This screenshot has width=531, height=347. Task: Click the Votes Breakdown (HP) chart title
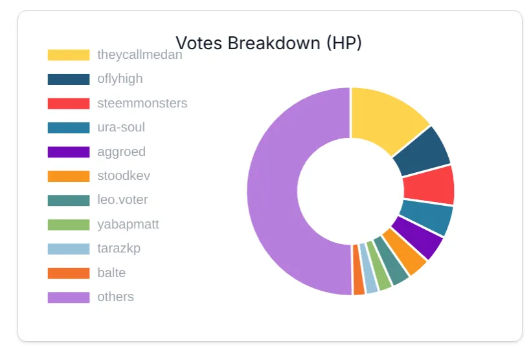(x=269, y=43)
